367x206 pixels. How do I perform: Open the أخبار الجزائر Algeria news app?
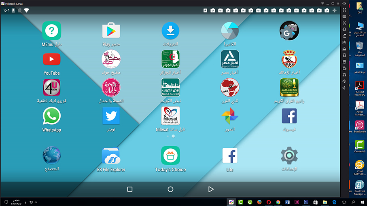pos(170,59)
